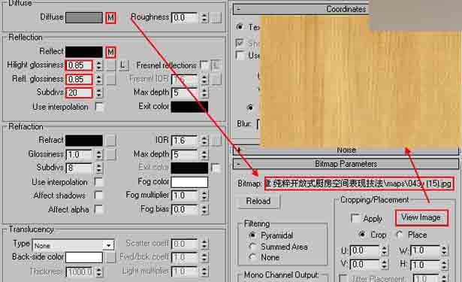Click the reflection Subdivs value field
Viewport: 462px width, 282px height.
click(80, 92)
